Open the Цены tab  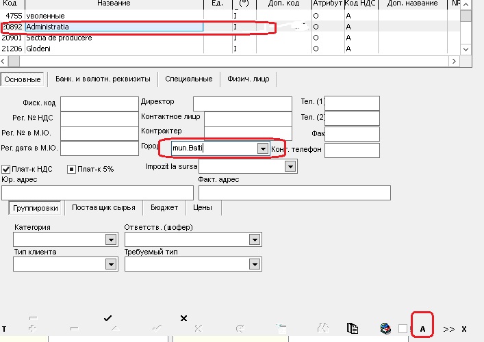tap(203, 207)
